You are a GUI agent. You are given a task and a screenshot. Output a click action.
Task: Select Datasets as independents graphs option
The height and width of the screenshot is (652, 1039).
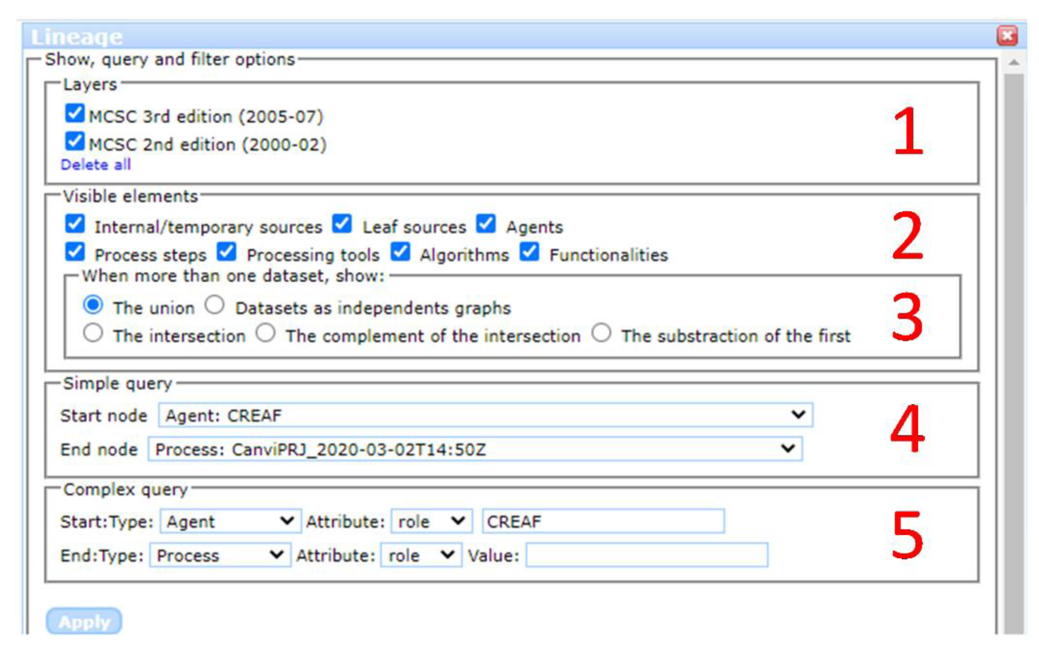(214, 305)
